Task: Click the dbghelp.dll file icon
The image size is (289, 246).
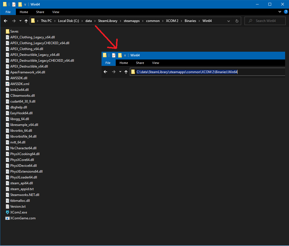Action: point(8,107)
